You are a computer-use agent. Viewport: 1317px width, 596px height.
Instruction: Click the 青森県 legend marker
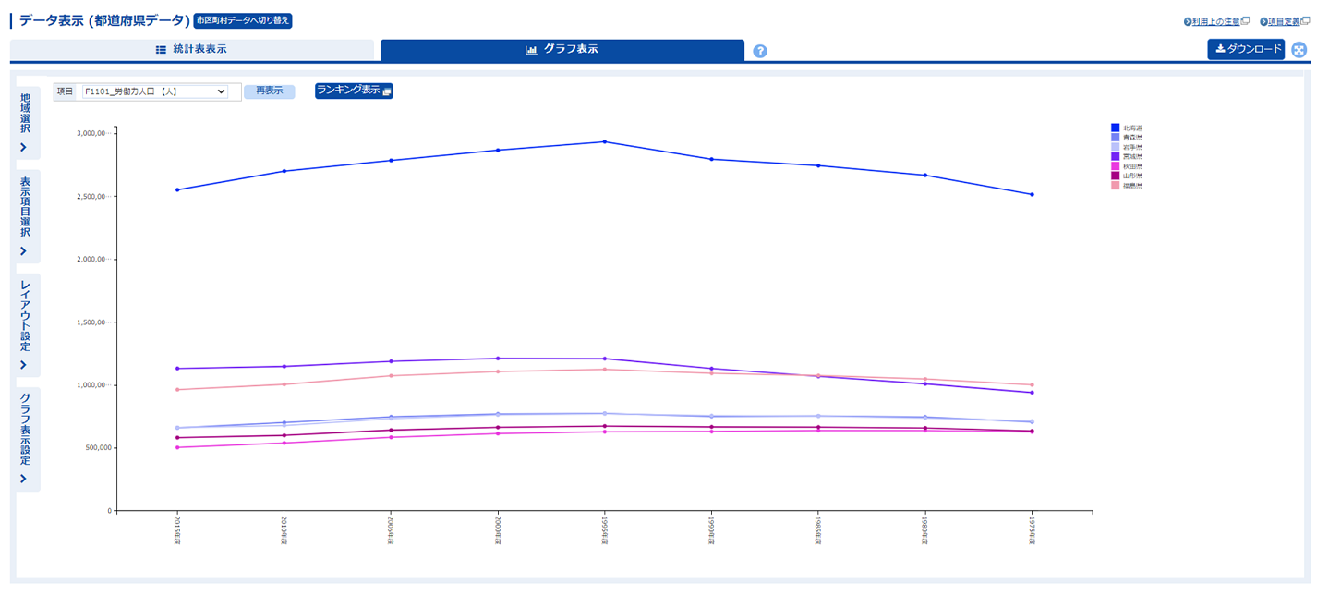(x=1115, y=137)
